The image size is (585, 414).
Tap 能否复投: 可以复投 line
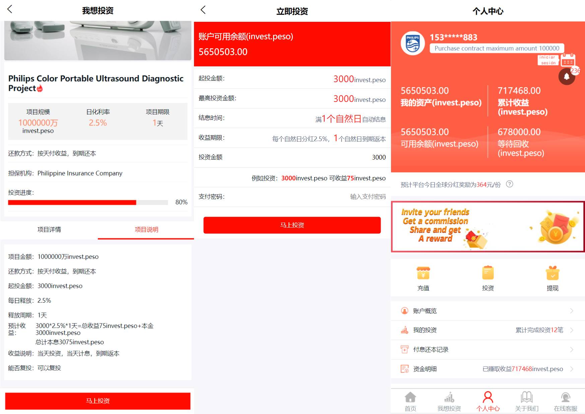(35, 368)
